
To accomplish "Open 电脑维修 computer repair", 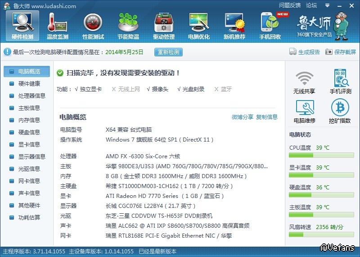I will 305,111.
